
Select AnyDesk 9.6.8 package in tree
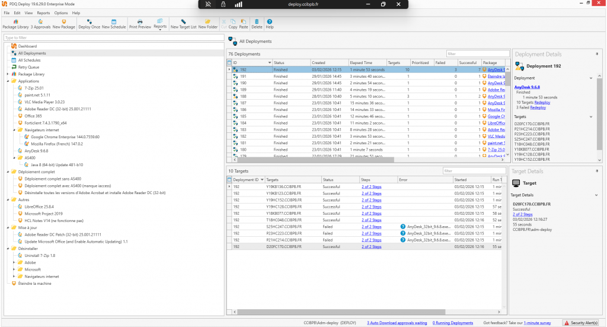click(x=36, y=151)
